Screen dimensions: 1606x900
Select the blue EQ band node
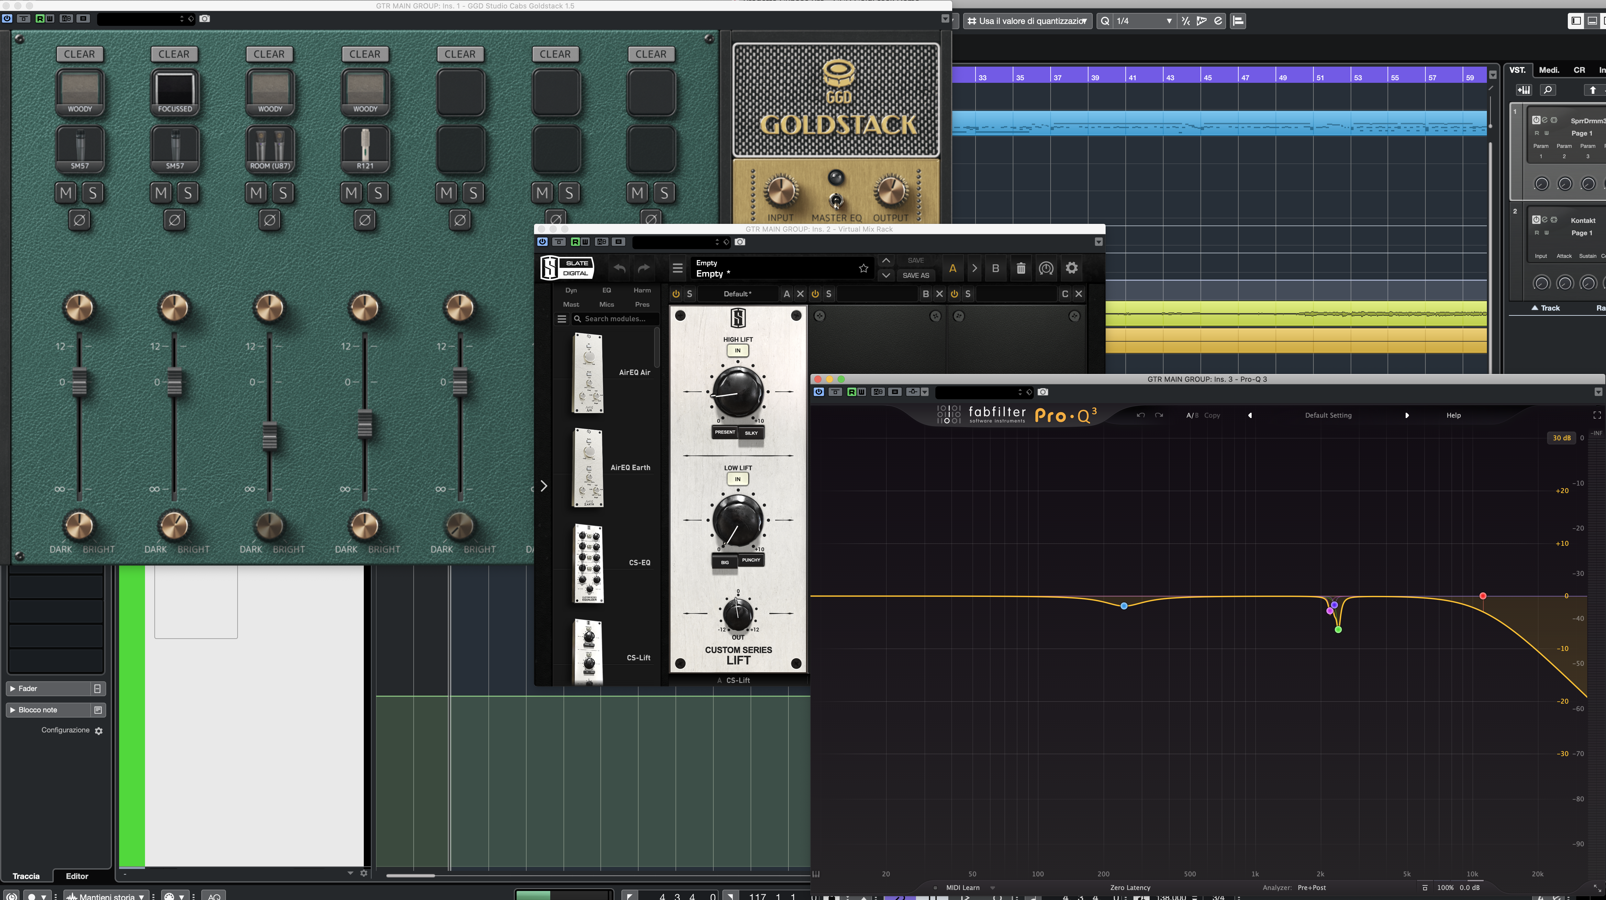pos(1124,606)
